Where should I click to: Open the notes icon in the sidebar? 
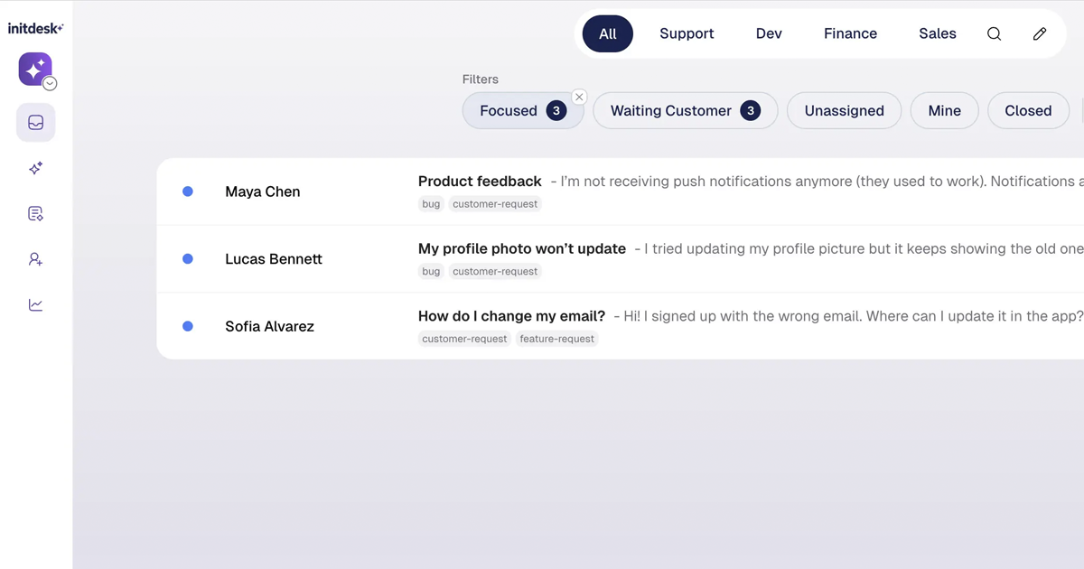point(35,213)
